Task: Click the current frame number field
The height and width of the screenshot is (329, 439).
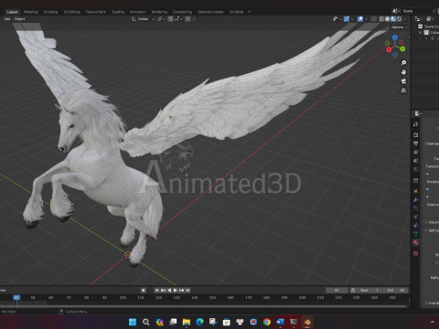Action: tap(337, 290)
